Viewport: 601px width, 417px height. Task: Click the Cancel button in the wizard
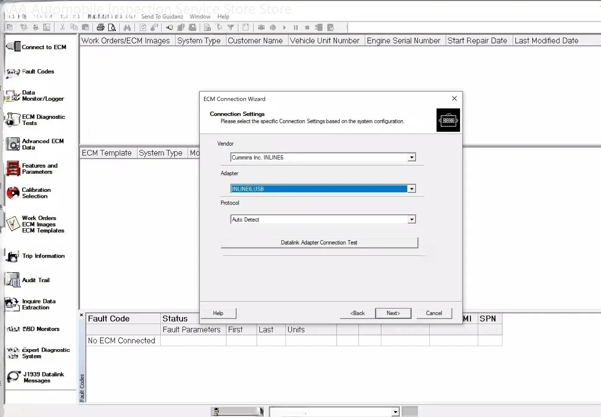click(x=434, y=313)
